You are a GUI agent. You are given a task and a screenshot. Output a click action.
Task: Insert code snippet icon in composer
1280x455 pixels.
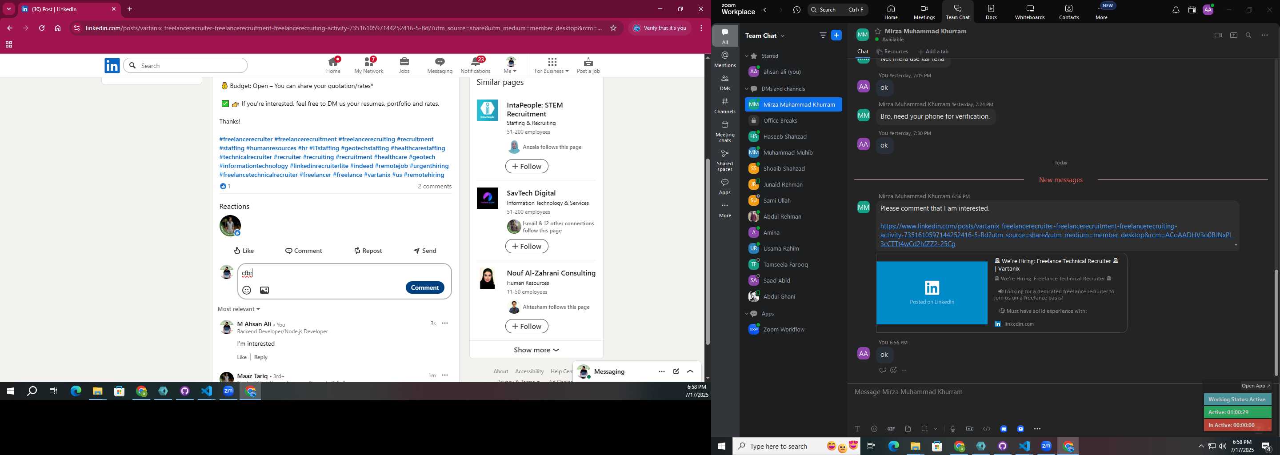(986, 429)
